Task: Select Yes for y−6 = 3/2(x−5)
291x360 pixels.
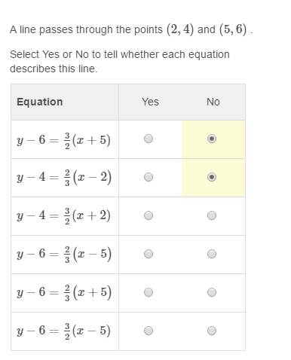Action: click(x=149, y=331)
